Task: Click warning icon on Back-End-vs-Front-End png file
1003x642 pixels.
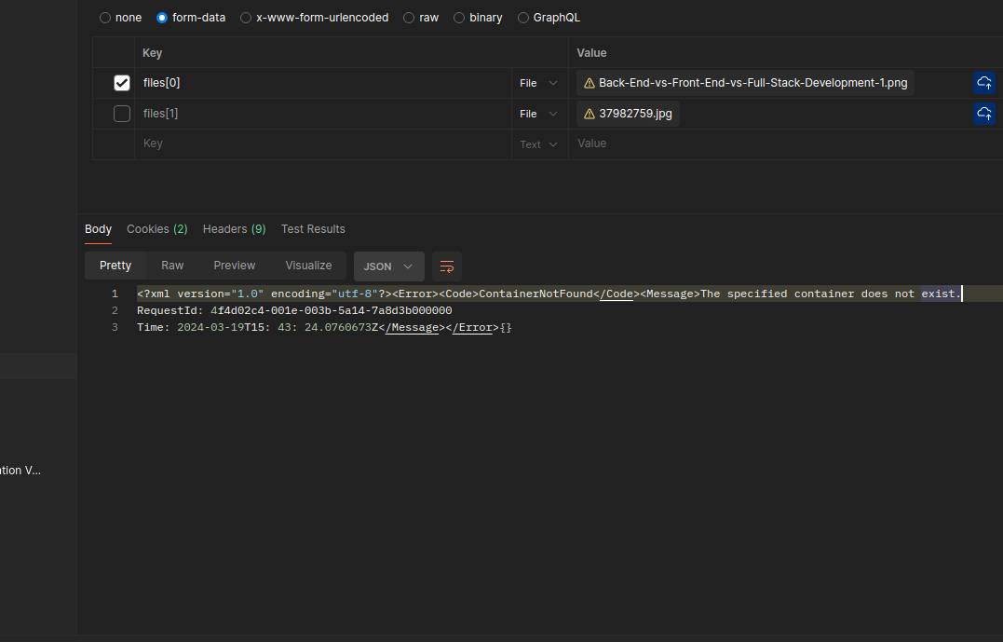Action: point(589,83)
